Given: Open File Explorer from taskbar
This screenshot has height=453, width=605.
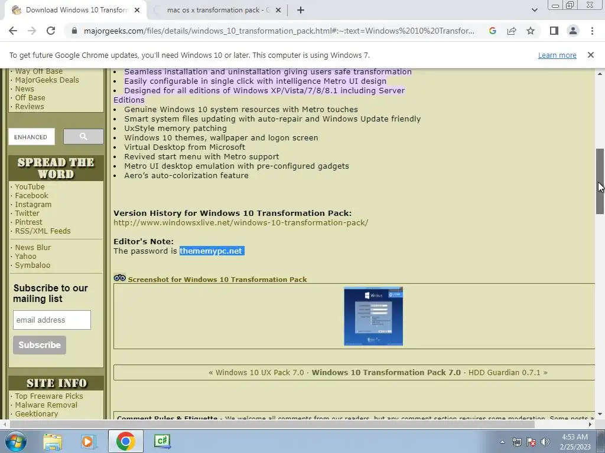Looking at the screenshot, I should tap(53, 441).
